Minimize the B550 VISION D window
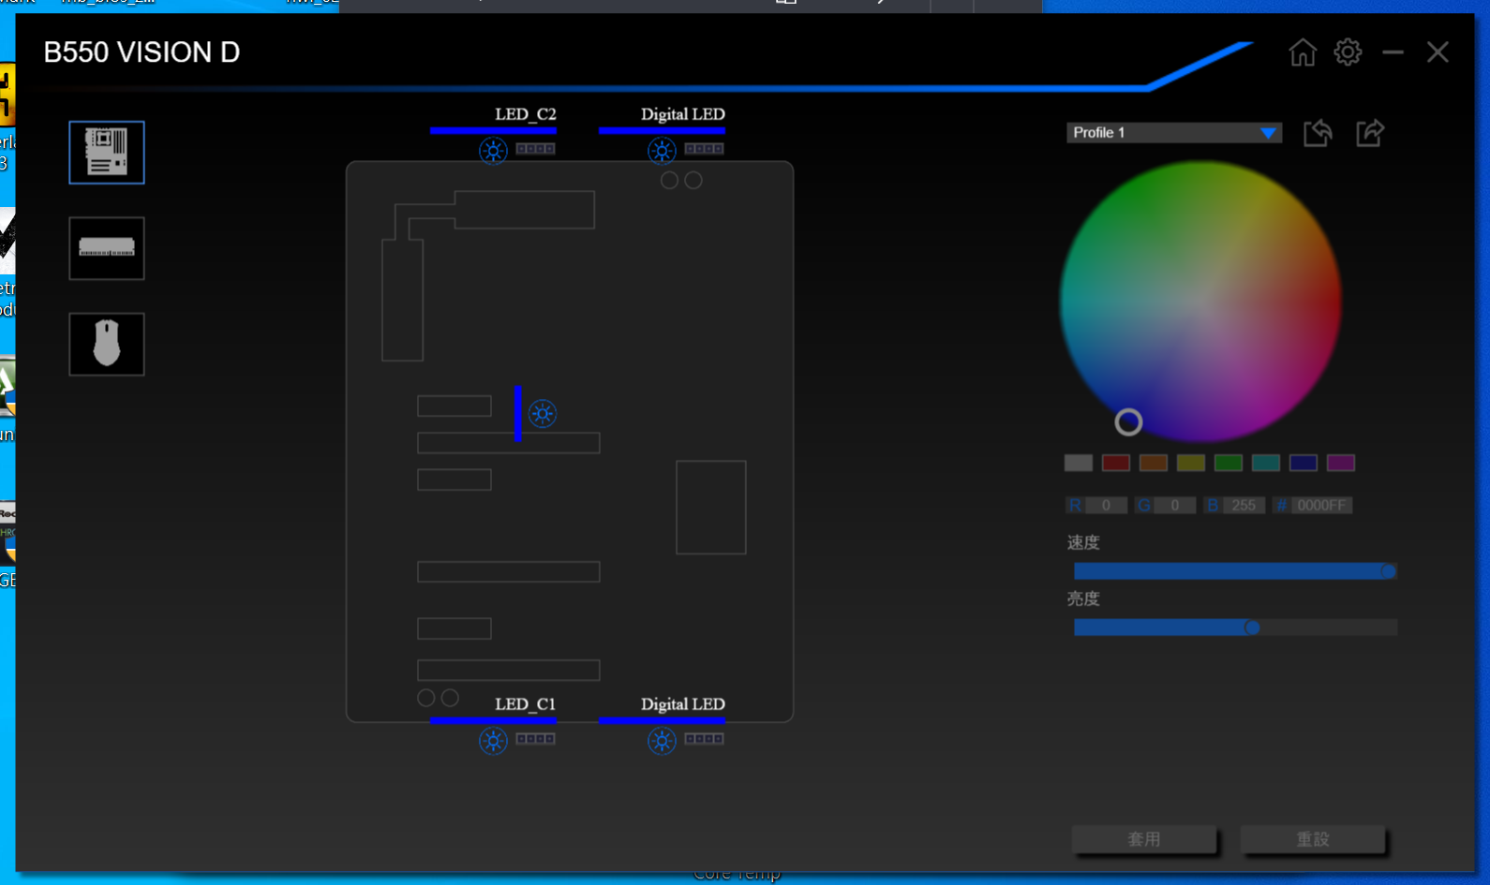This screenshot has width=1490, height=885. click(x=1393, y=52)
